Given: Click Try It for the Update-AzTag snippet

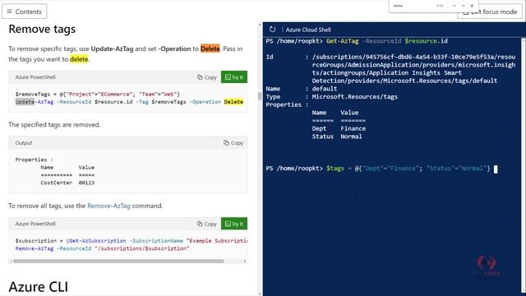Looking at the screenshot, I should pos(234,77).
